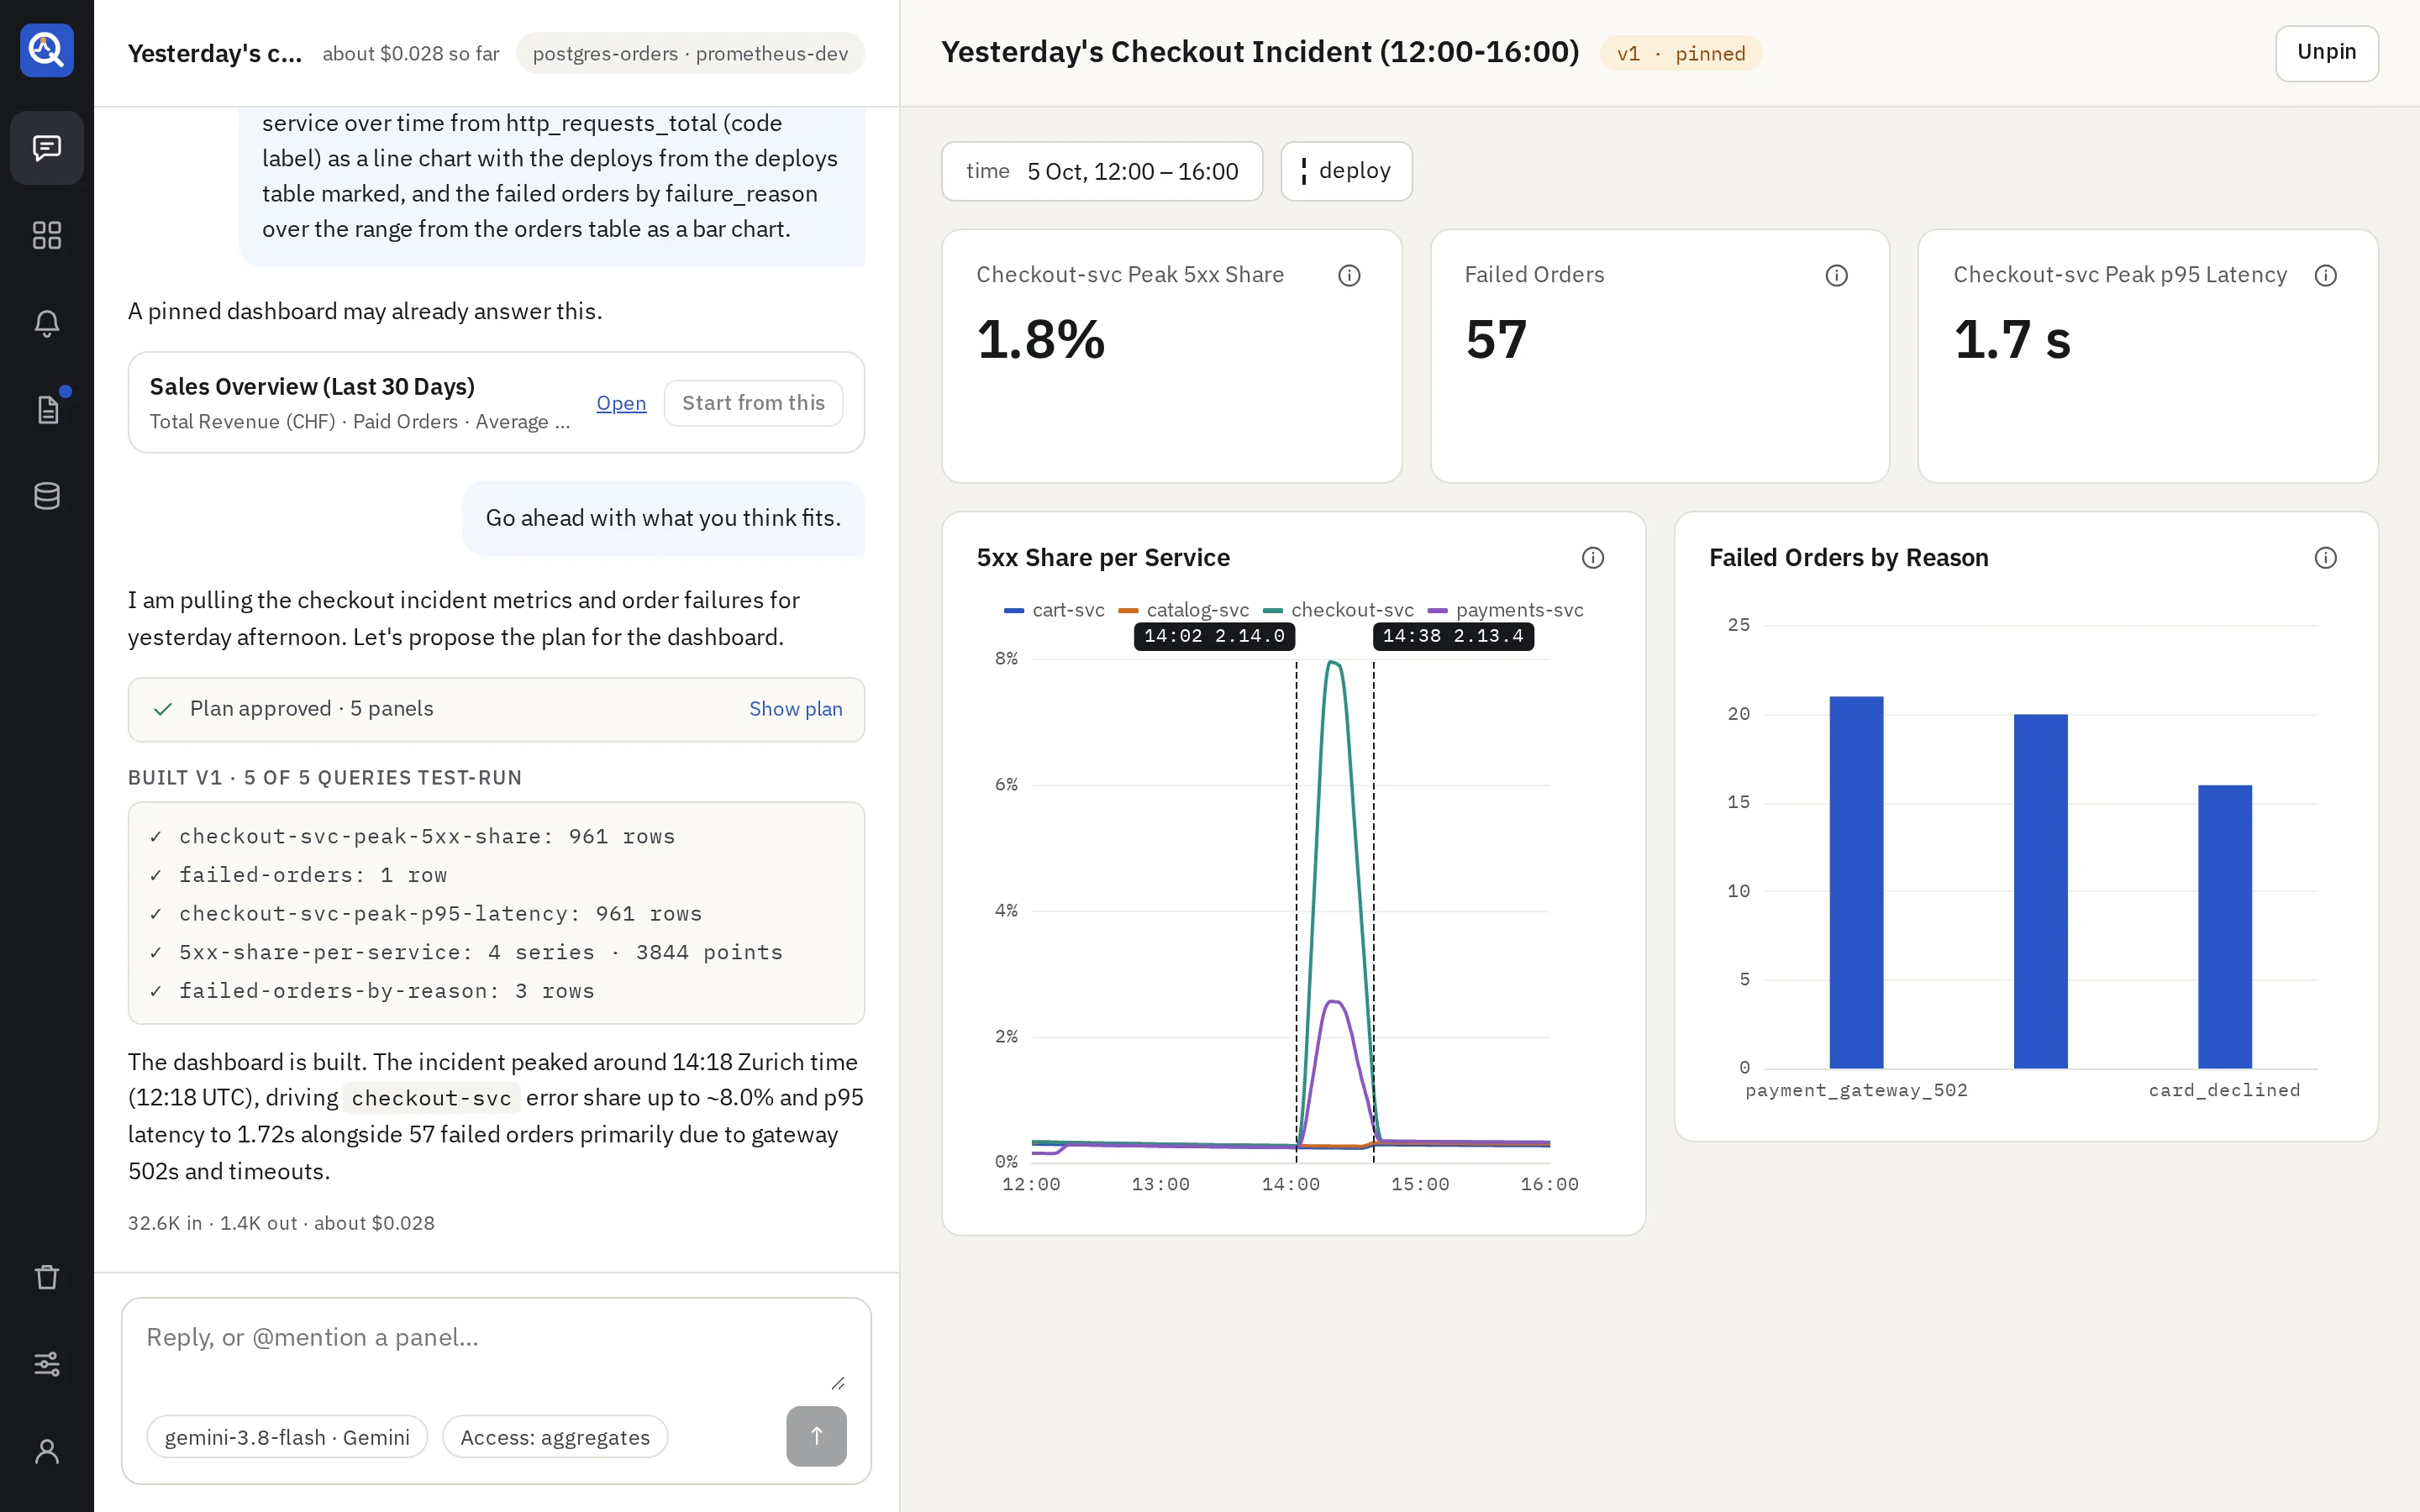Image resolution: width=2420 pixels, height=1512 pixels.
Task: Click the 1.8% peak share value
Action: click(1041, 339)
